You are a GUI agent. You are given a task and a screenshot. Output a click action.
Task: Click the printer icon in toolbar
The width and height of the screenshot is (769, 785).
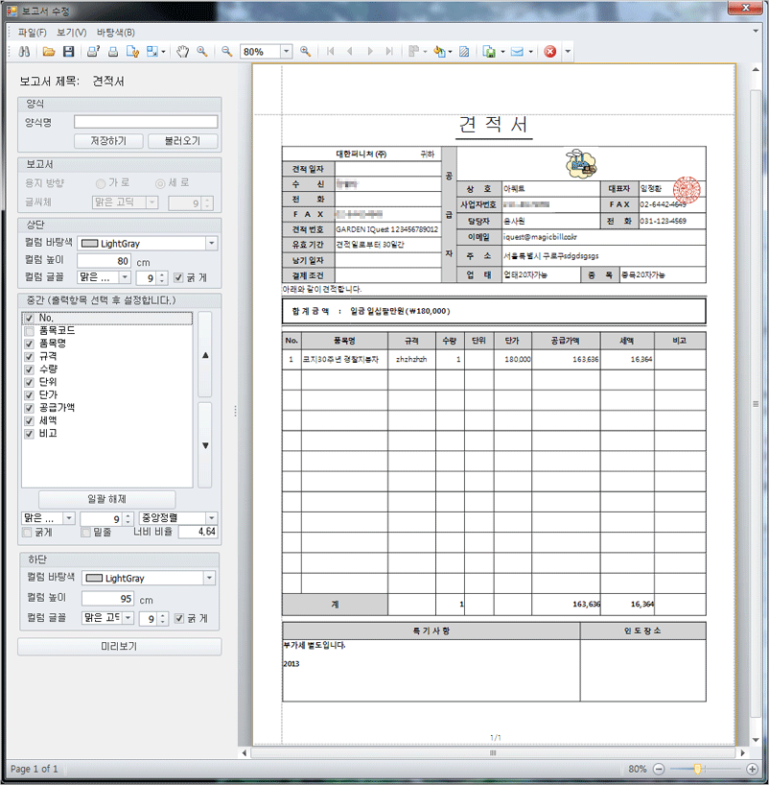click(112, 51)
